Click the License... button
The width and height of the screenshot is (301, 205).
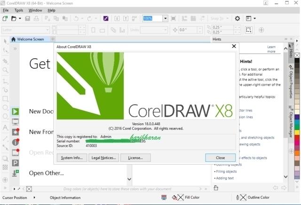135,158
